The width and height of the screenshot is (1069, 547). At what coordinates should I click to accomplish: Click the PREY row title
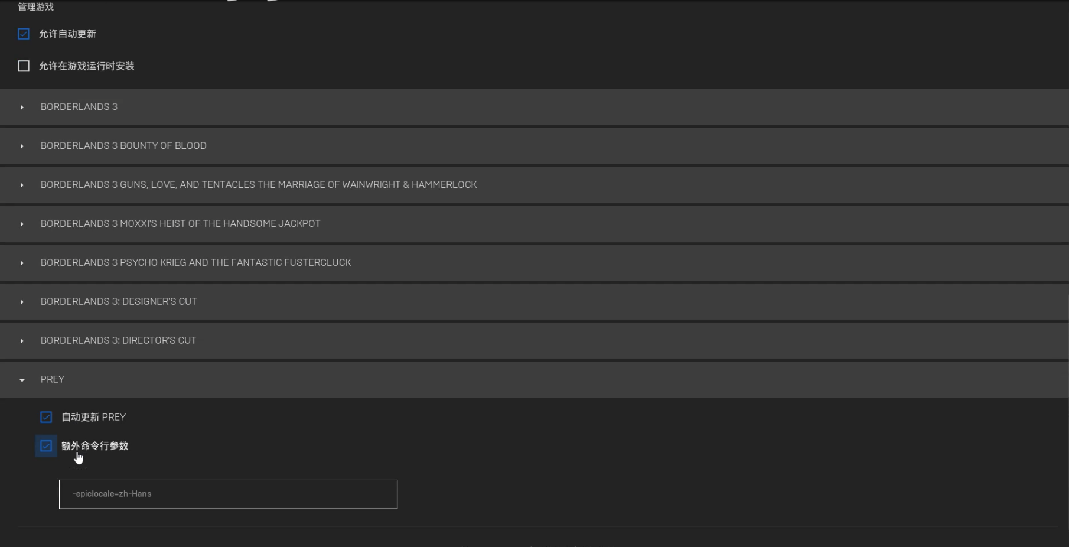point(53,379)
